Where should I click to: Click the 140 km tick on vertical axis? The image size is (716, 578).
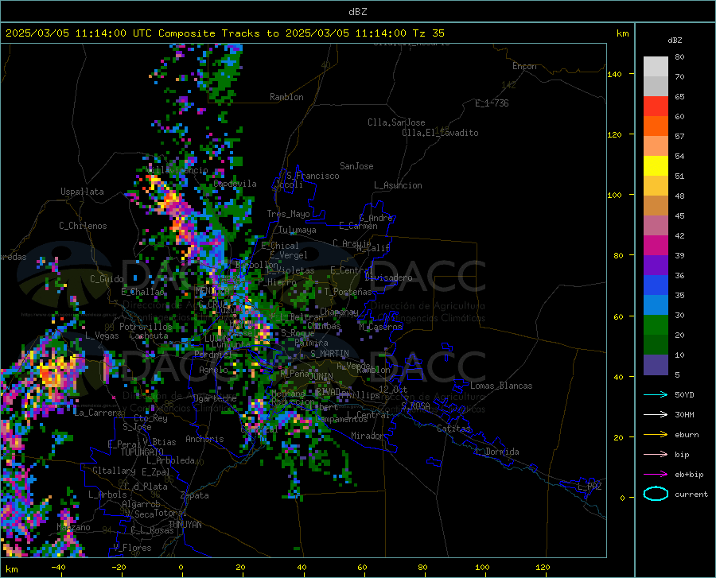[x=614, y=75]
